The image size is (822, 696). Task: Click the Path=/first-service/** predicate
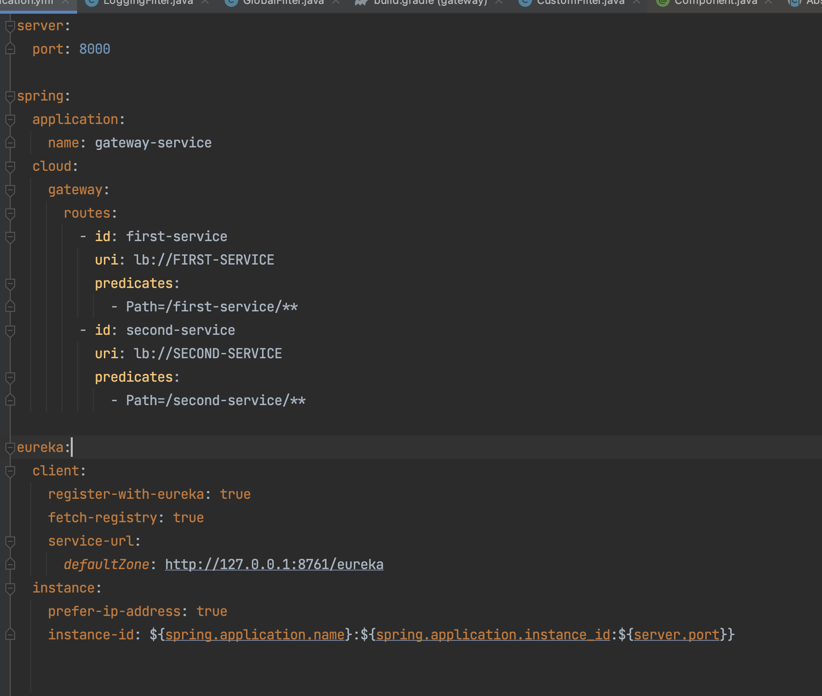coord(212,307)
